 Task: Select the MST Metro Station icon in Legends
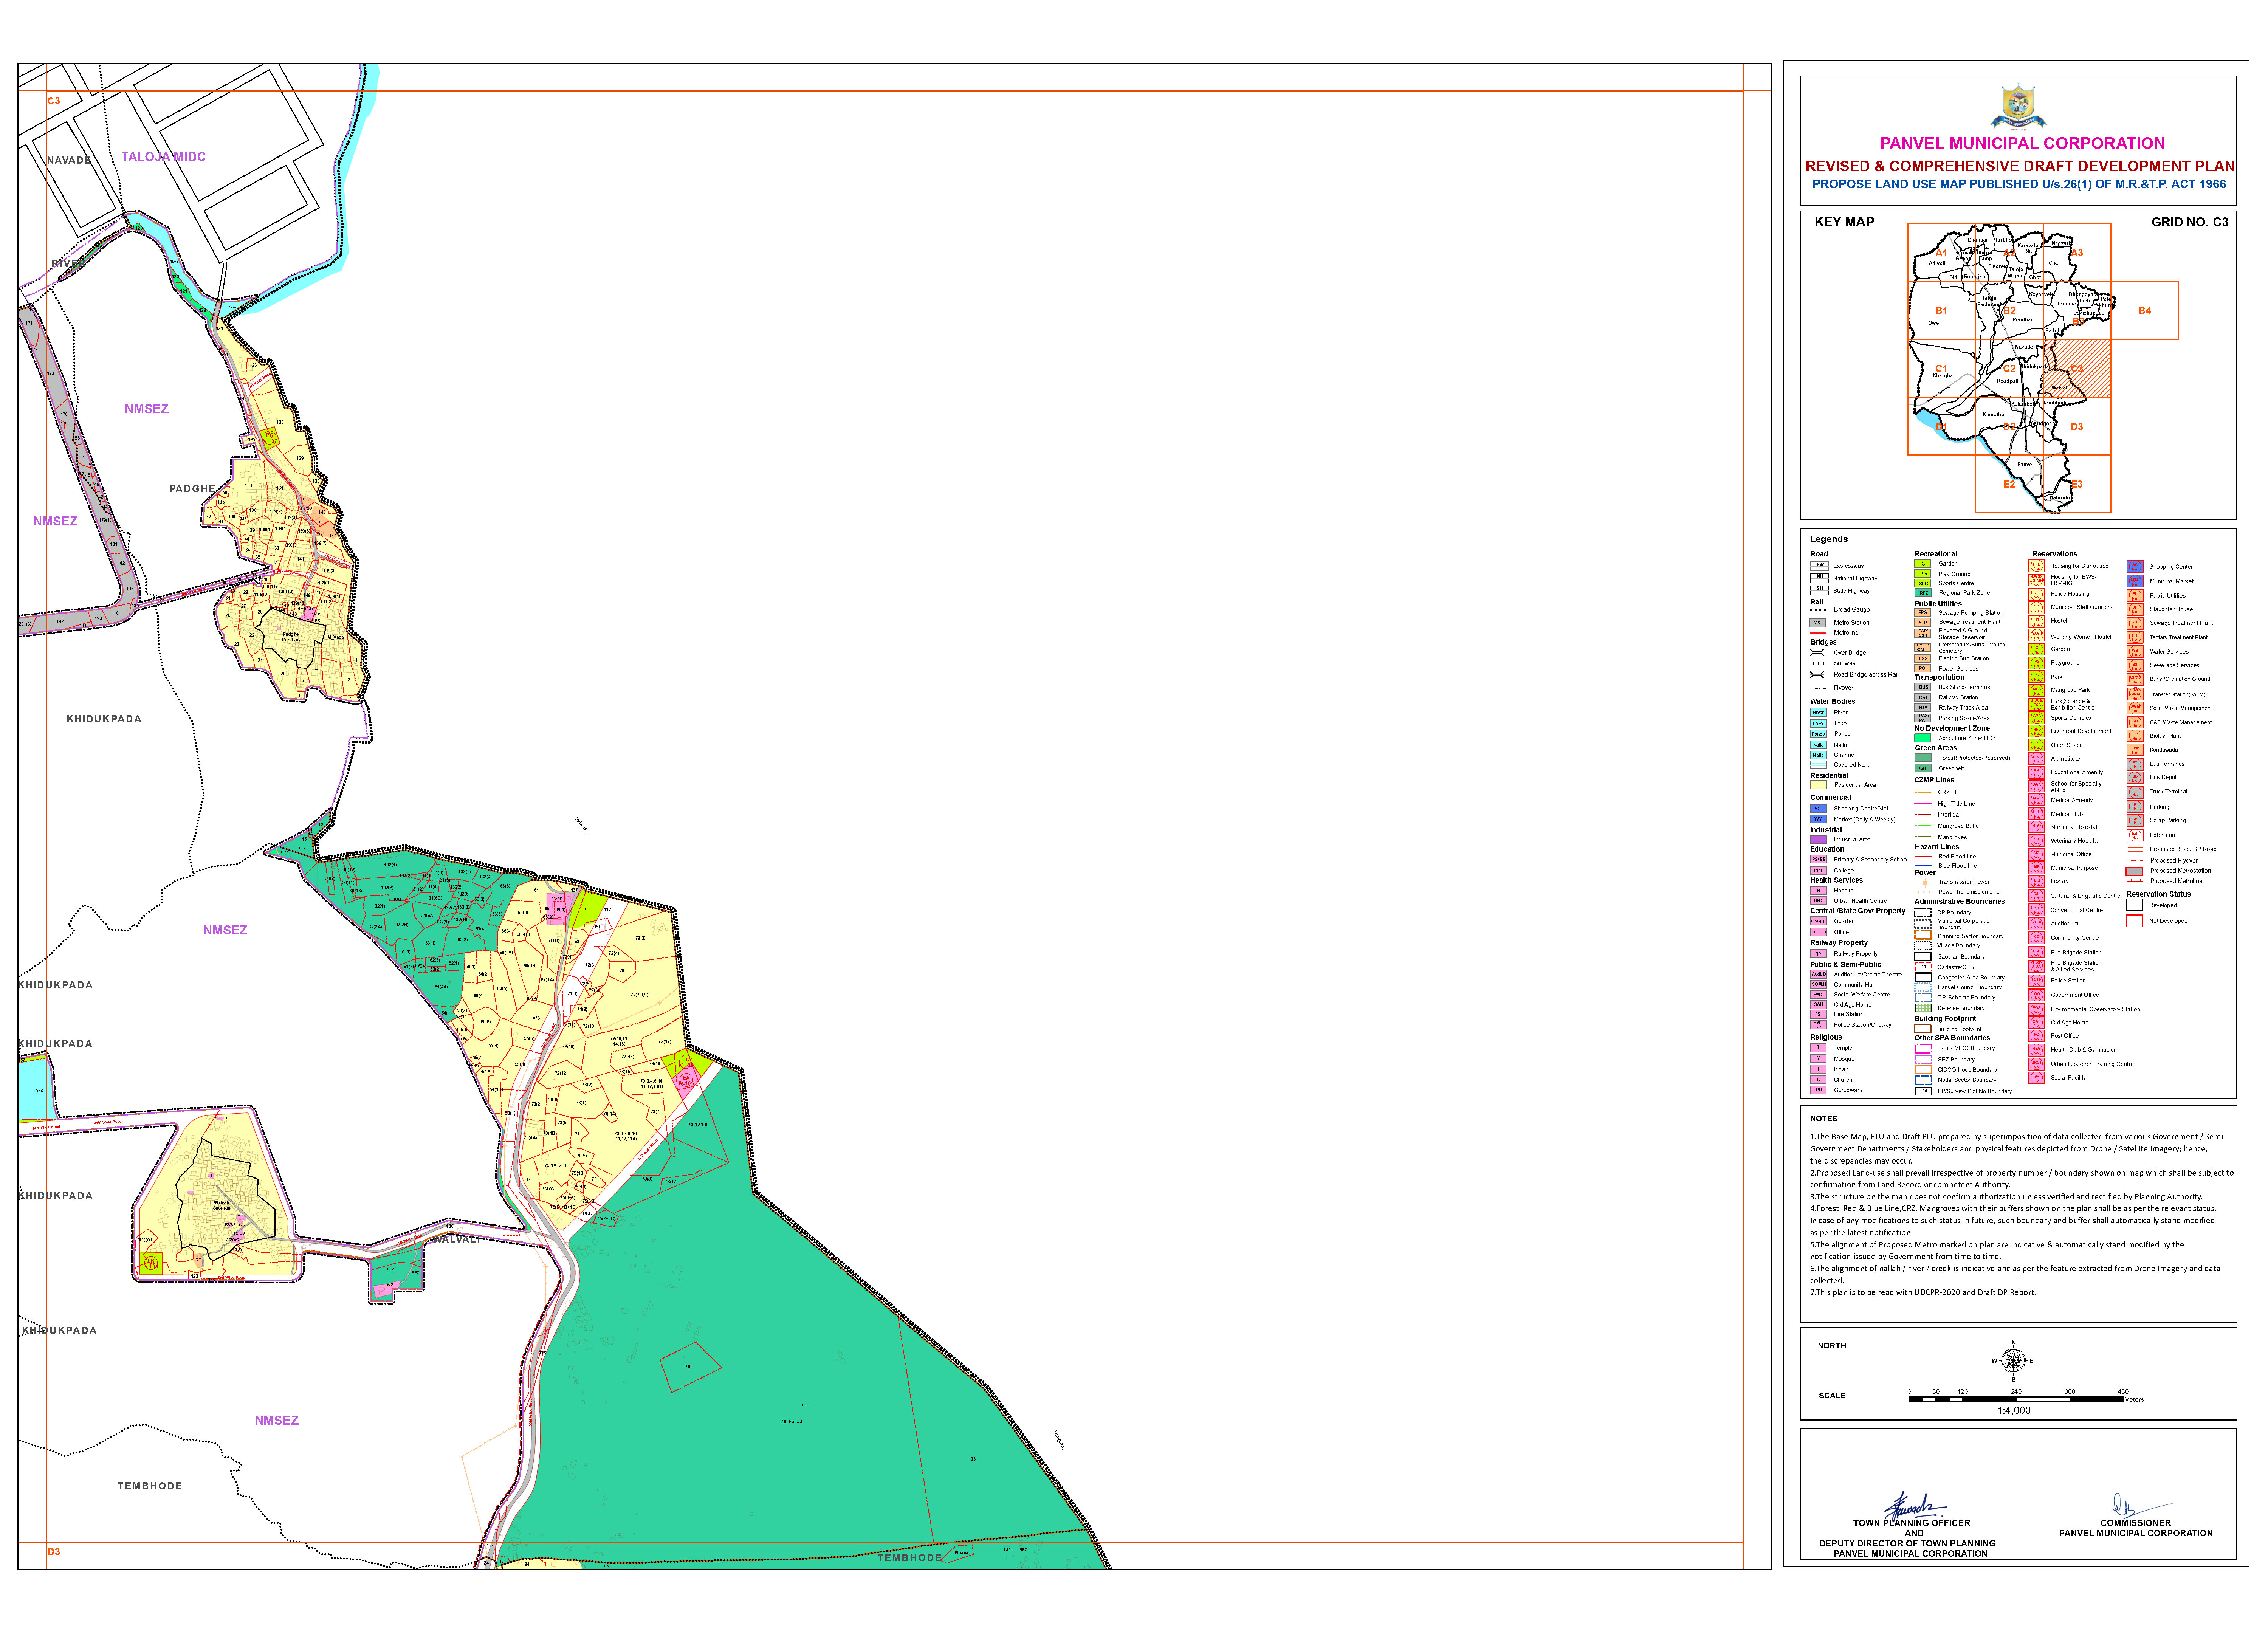point(1818,623)
